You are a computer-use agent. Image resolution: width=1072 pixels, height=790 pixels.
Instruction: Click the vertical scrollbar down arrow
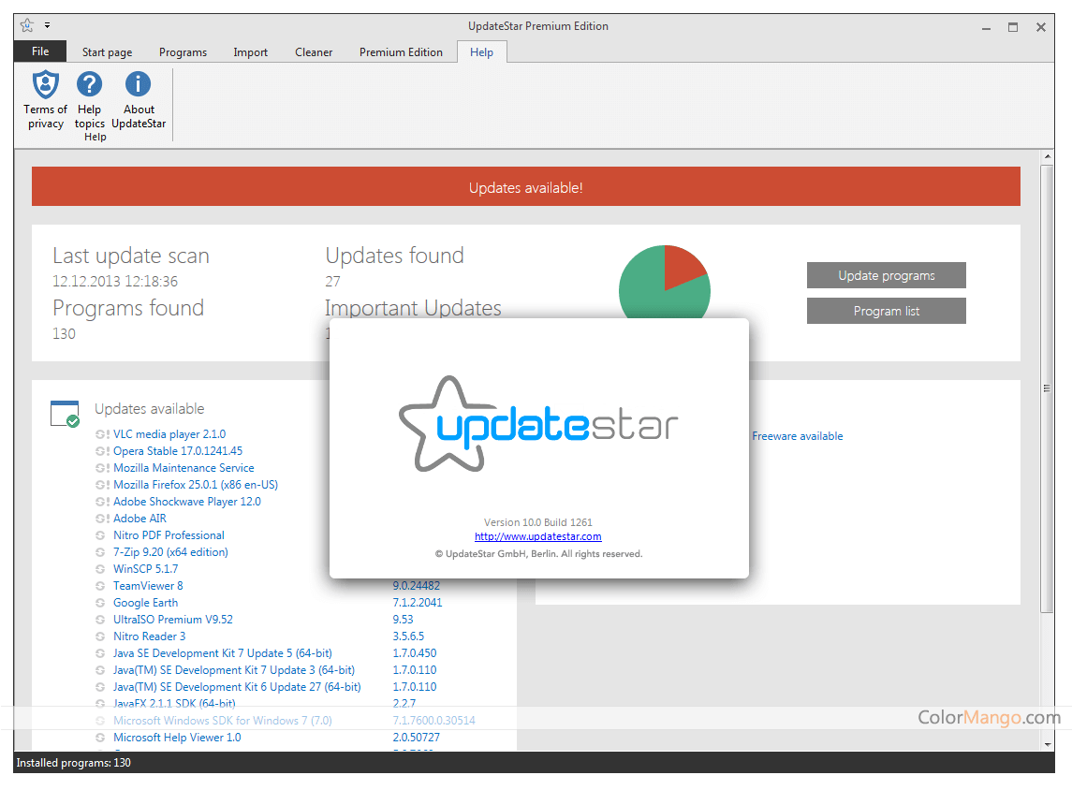1047,742
